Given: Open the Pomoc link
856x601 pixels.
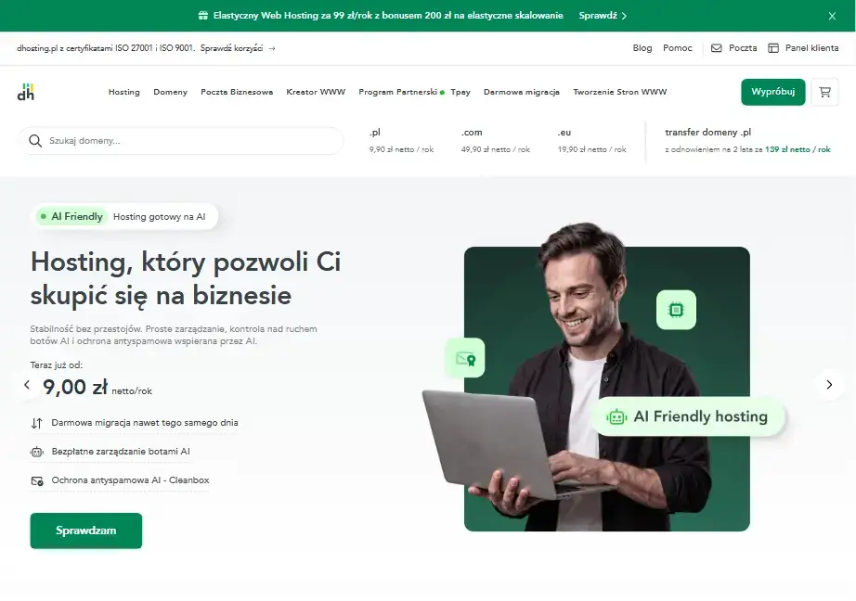Looking at the screenshot, I should coord(678,48).
